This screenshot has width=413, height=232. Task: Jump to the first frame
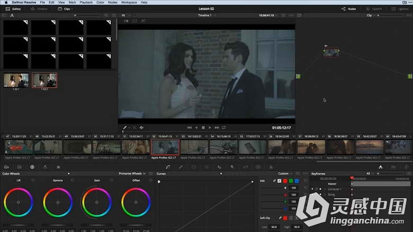tap(190, 127)
